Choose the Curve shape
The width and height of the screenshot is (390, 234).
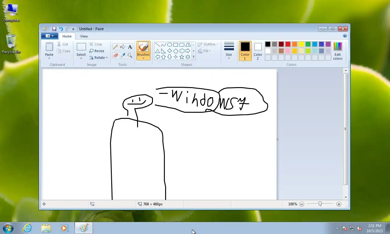coord(164,45)
